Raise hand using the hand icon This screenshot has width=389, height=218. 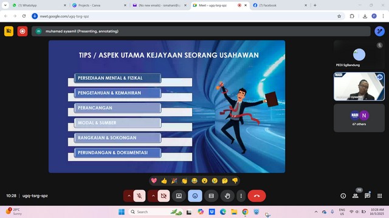pos(227,196)
